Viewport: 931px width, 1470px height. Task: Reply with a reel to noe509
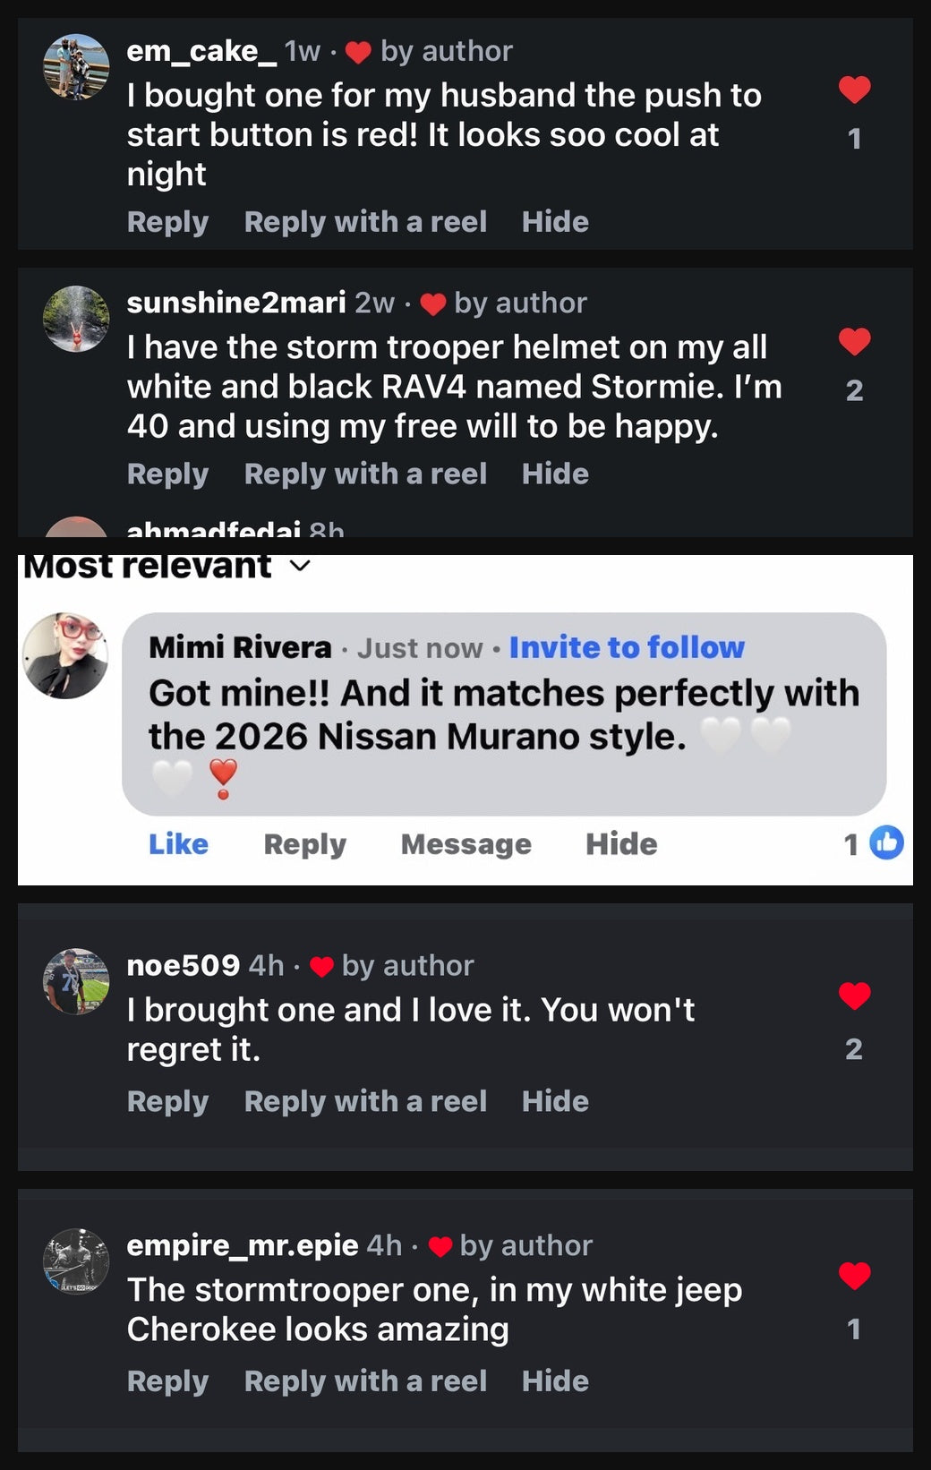pyautogui.click(x=365, y=1101)
